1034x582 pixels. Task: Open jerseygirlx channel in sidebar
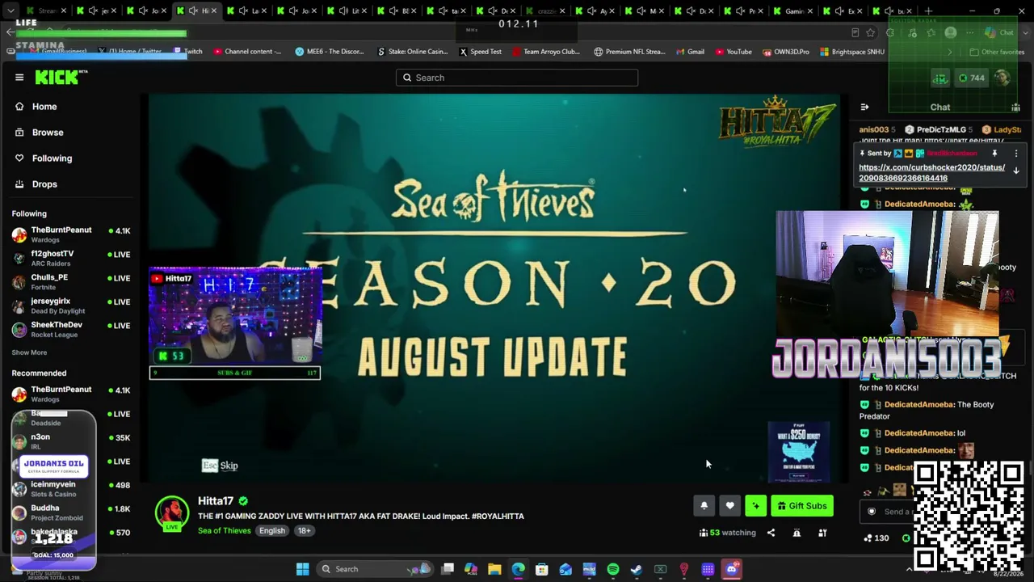click(x=71, y=306)
